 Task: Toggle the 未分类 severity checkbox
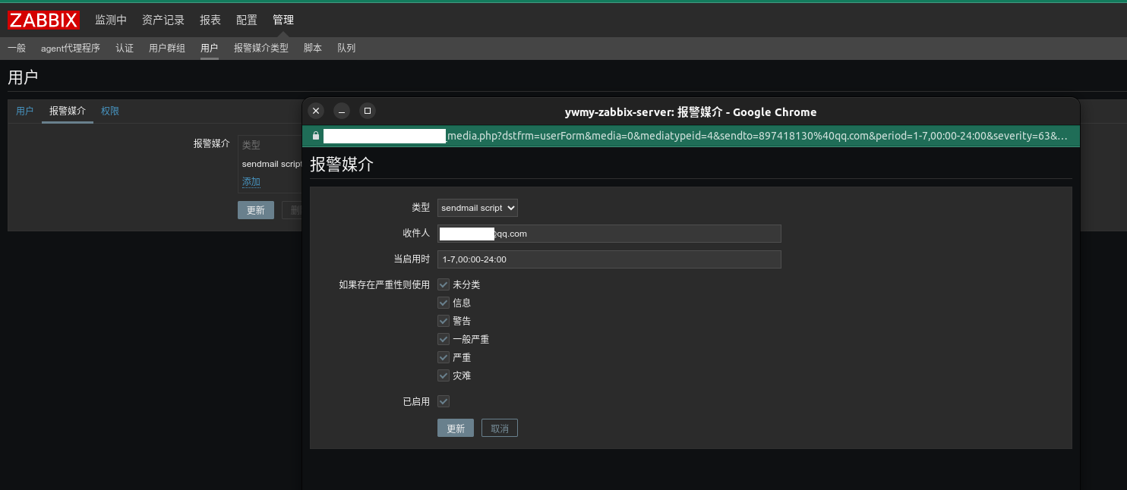444,284
